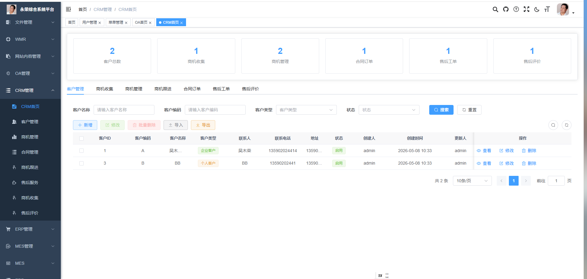
Task: Open the GitHub source link icon
Action: click(x=506, y=9)
